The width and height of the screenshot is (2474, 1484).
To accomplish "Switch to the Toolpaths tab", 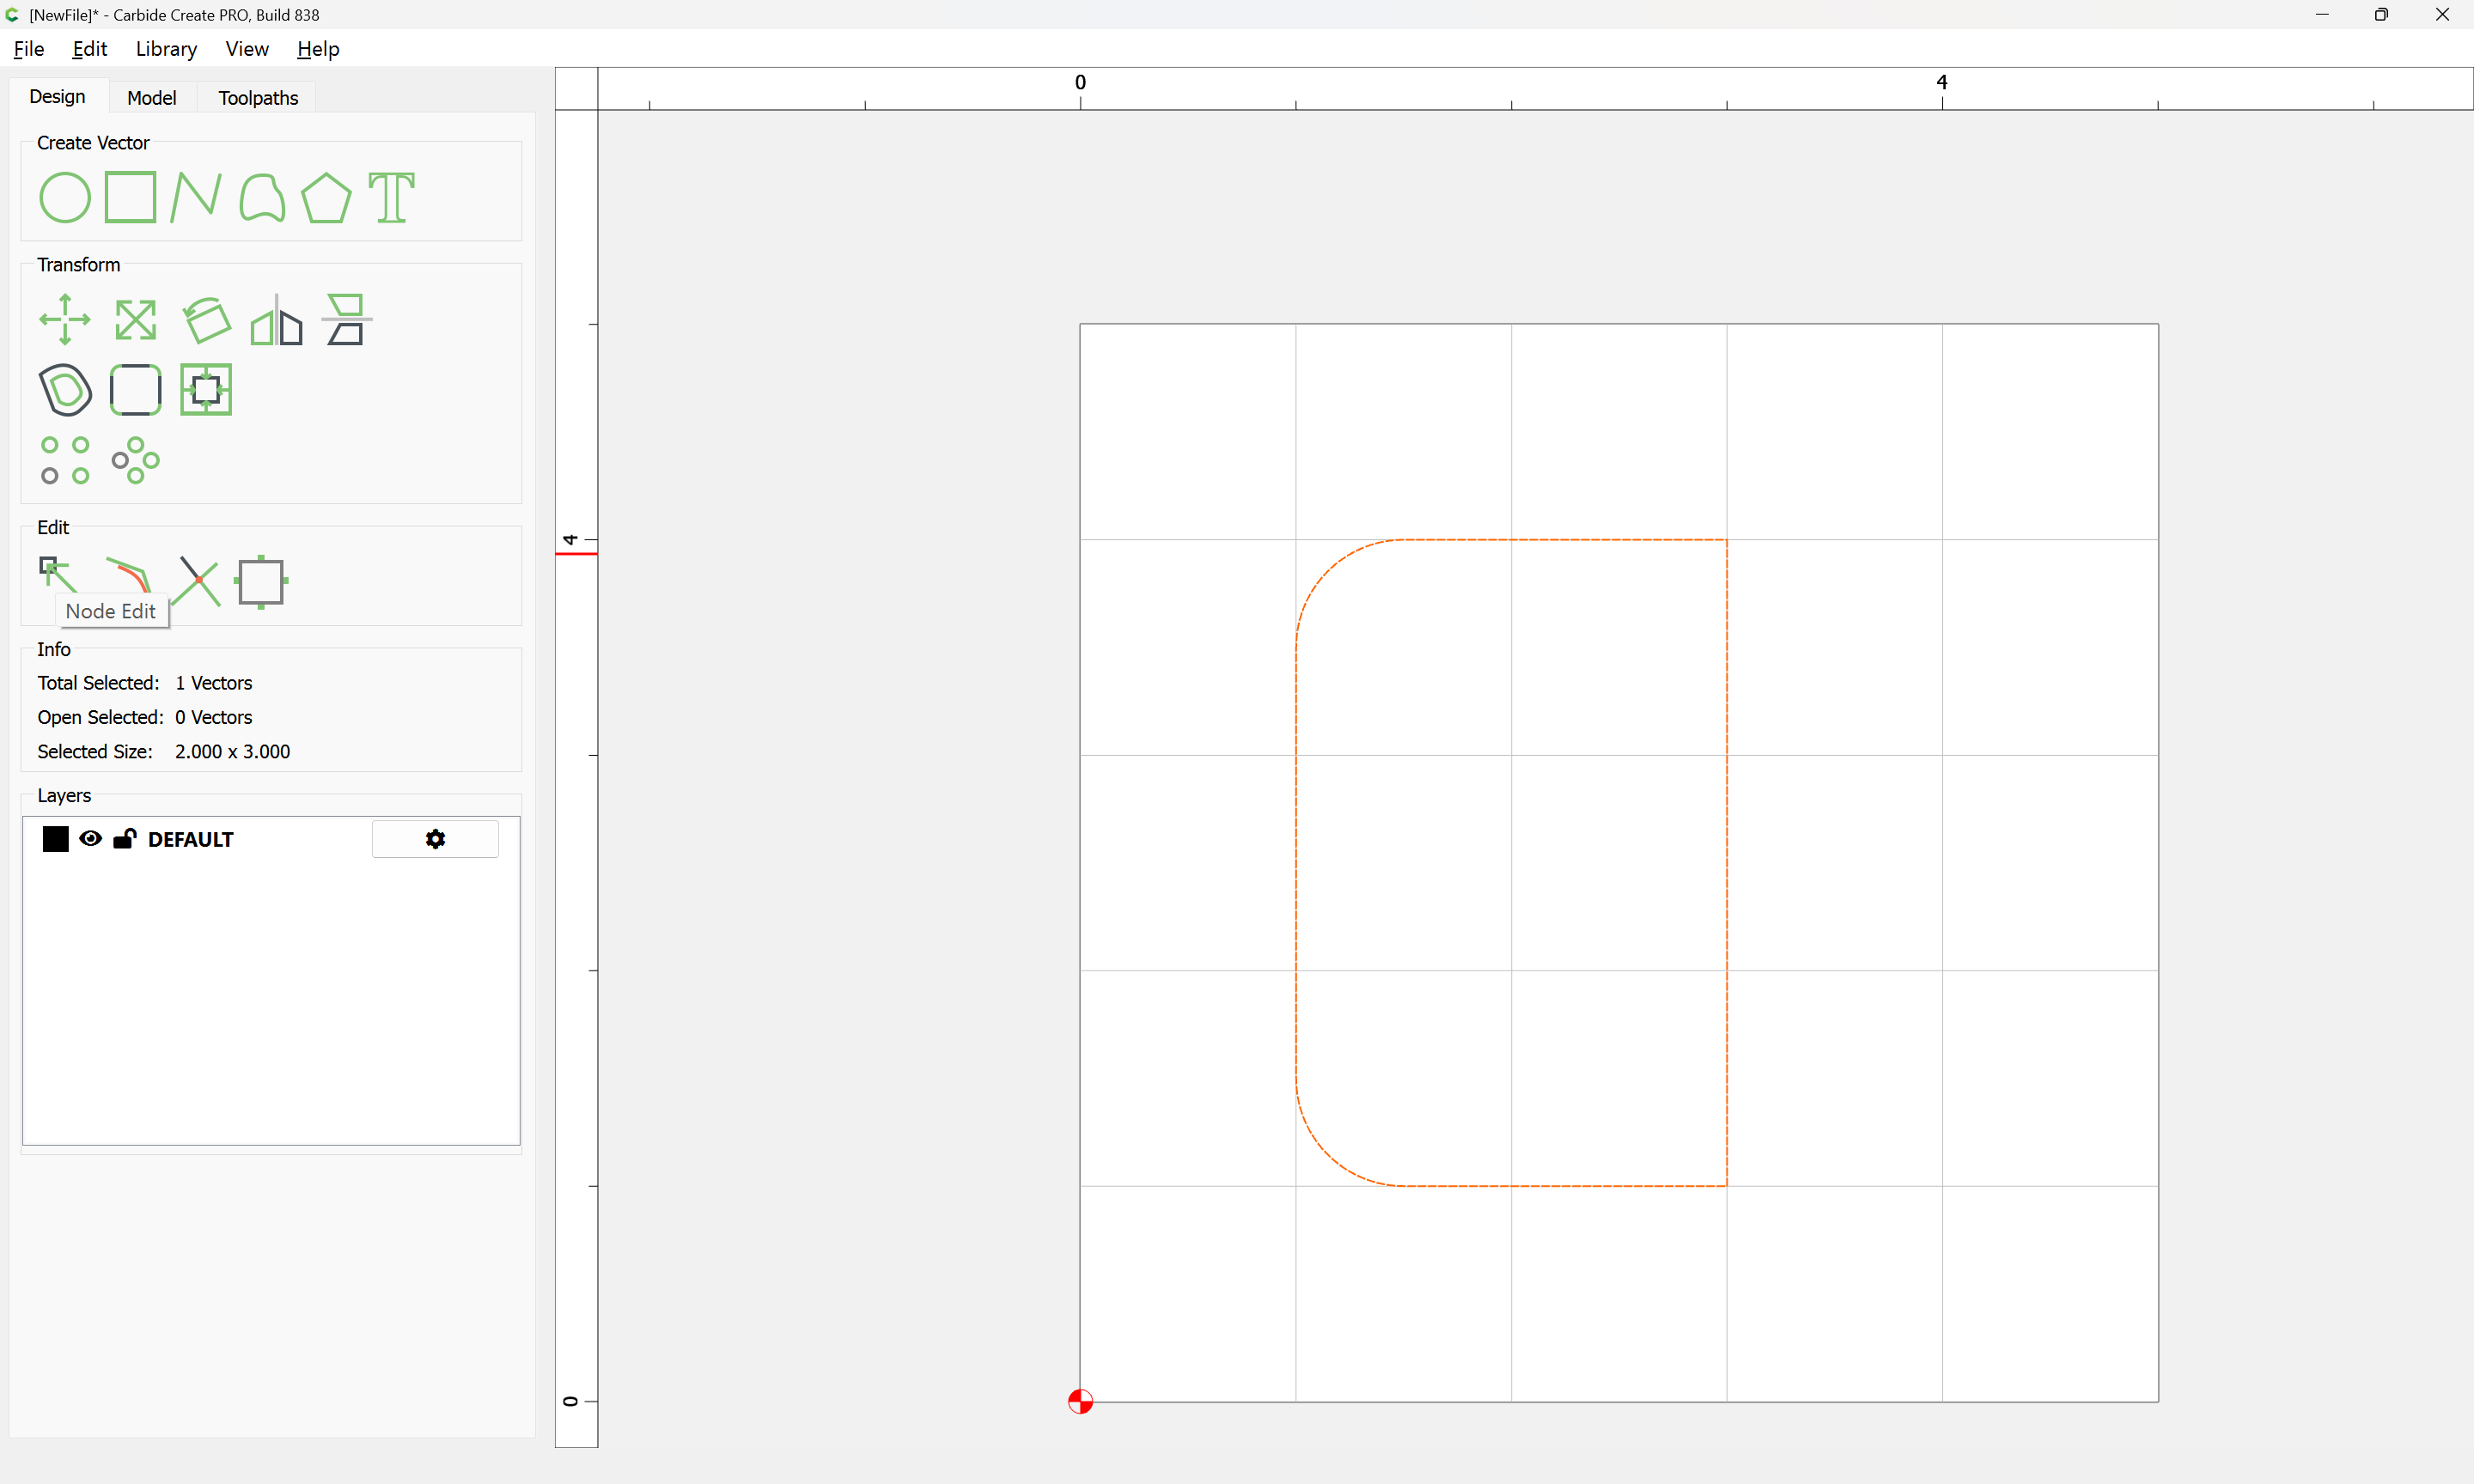I will coord(258,98).
